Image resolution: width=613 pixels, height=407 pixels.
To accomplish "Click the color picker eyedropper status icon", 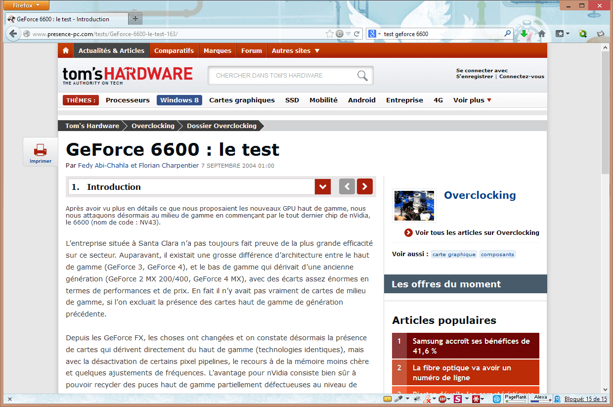I will [x=398, y=399].
